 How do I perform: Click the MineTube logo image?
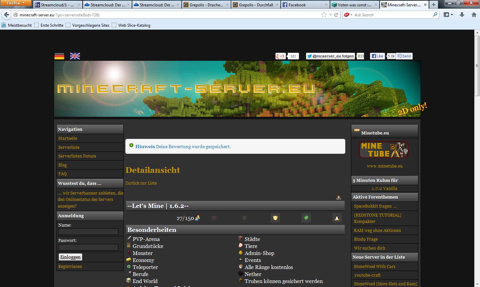[384, 150]
